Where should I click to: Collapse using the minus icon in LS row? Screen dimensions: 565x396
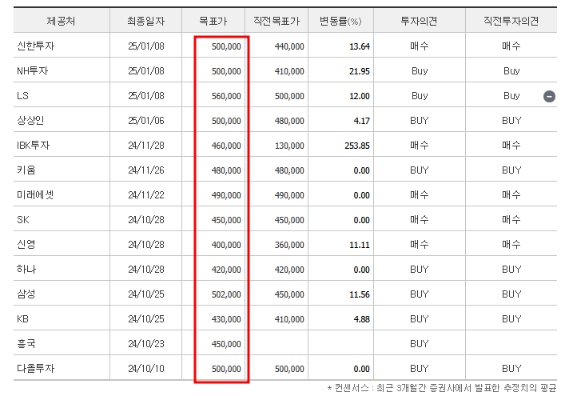pos(549,96)
